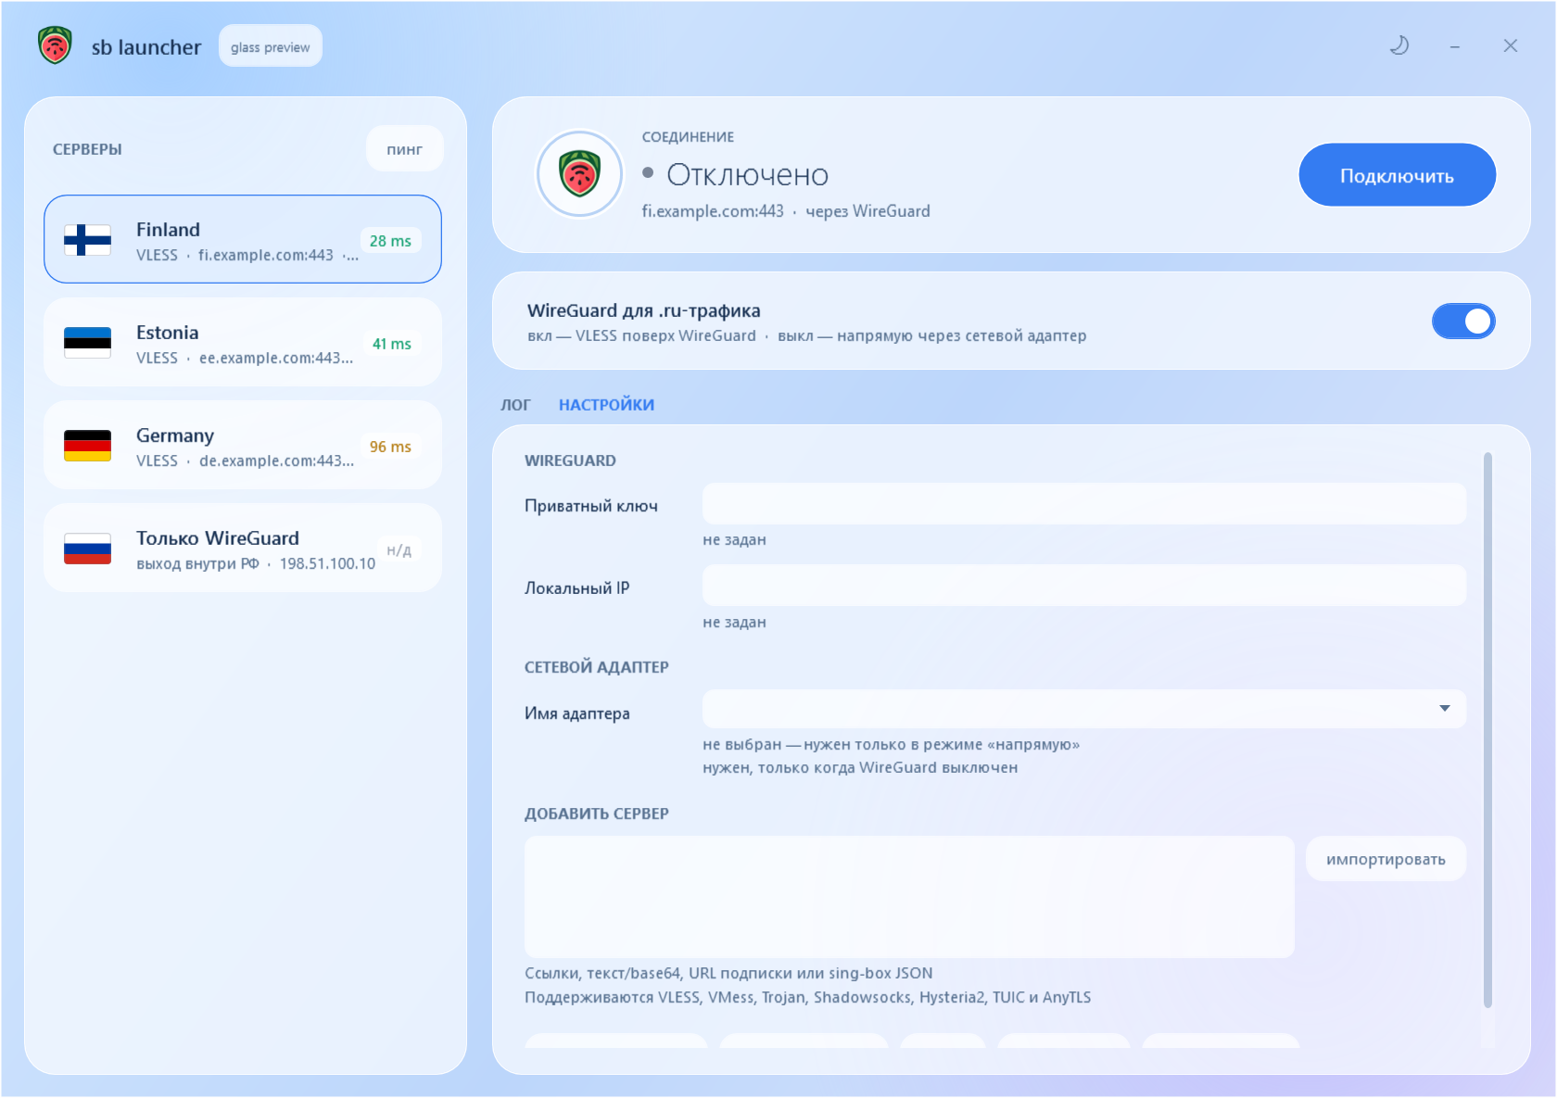
Task: Focus the Локальный IP input field
Action: click(x=1084, y=586)
